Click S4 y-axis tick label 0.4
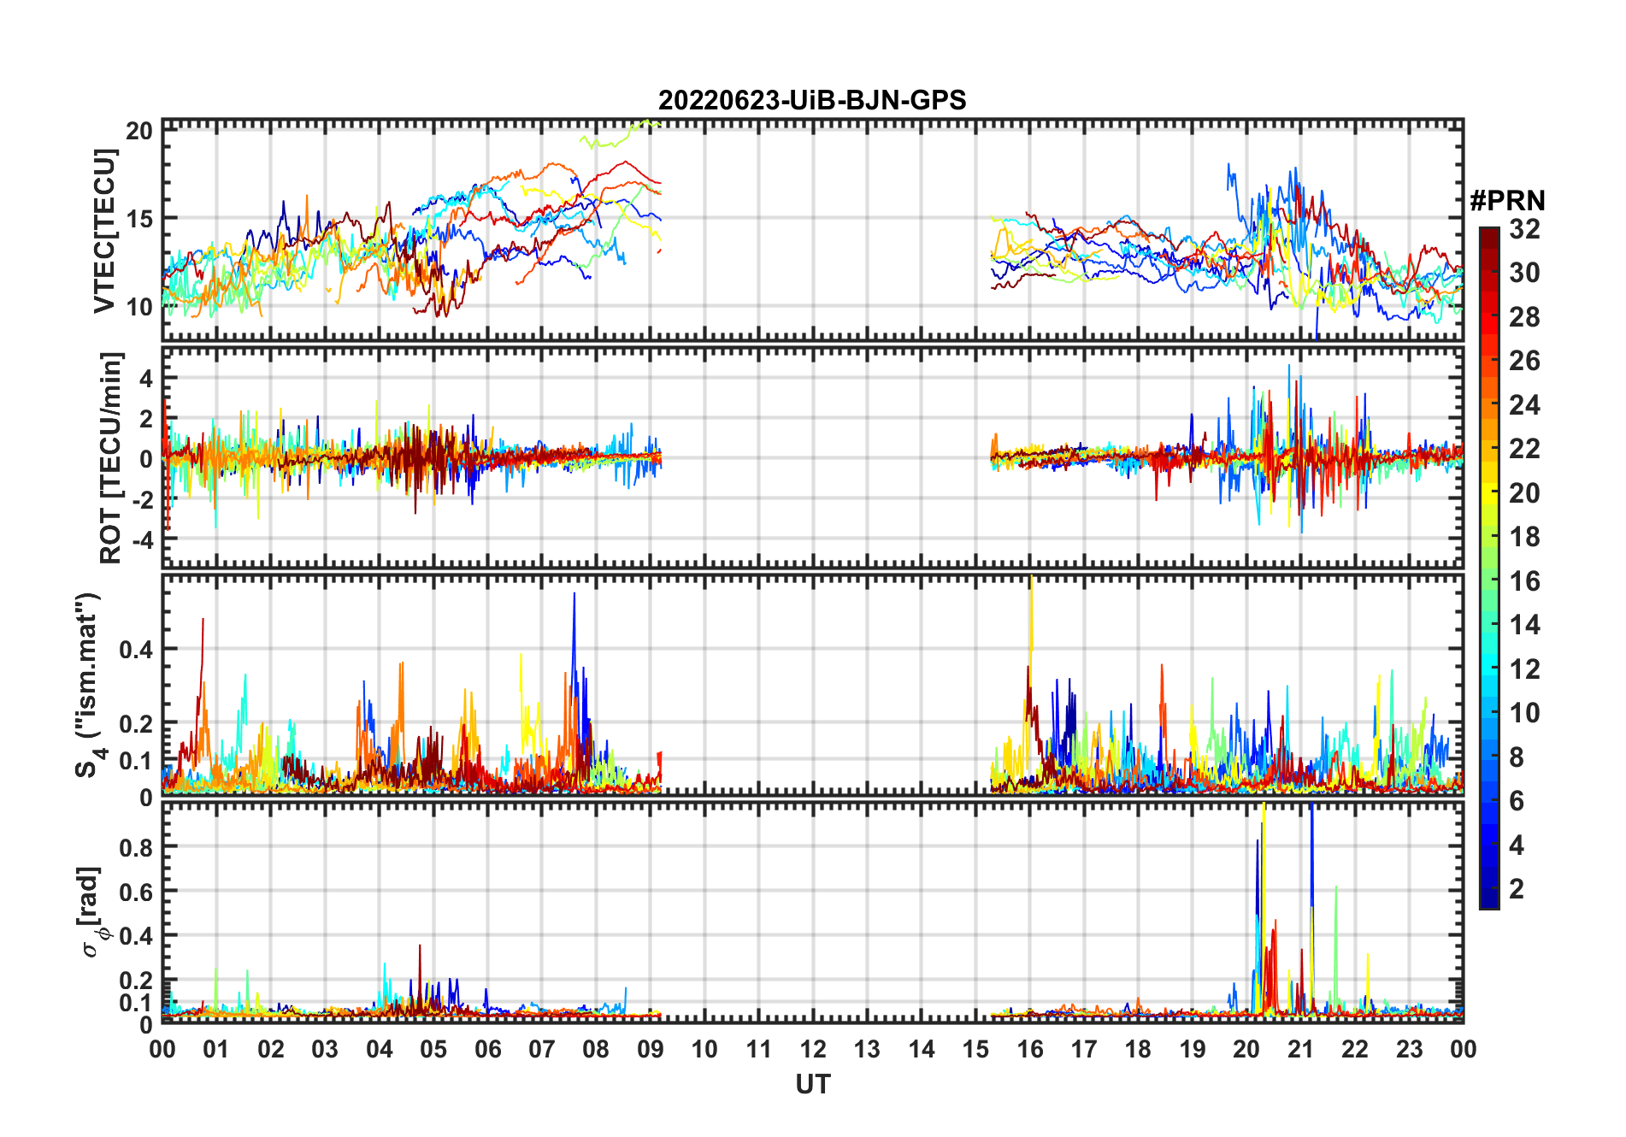 (x=136, y=650)
